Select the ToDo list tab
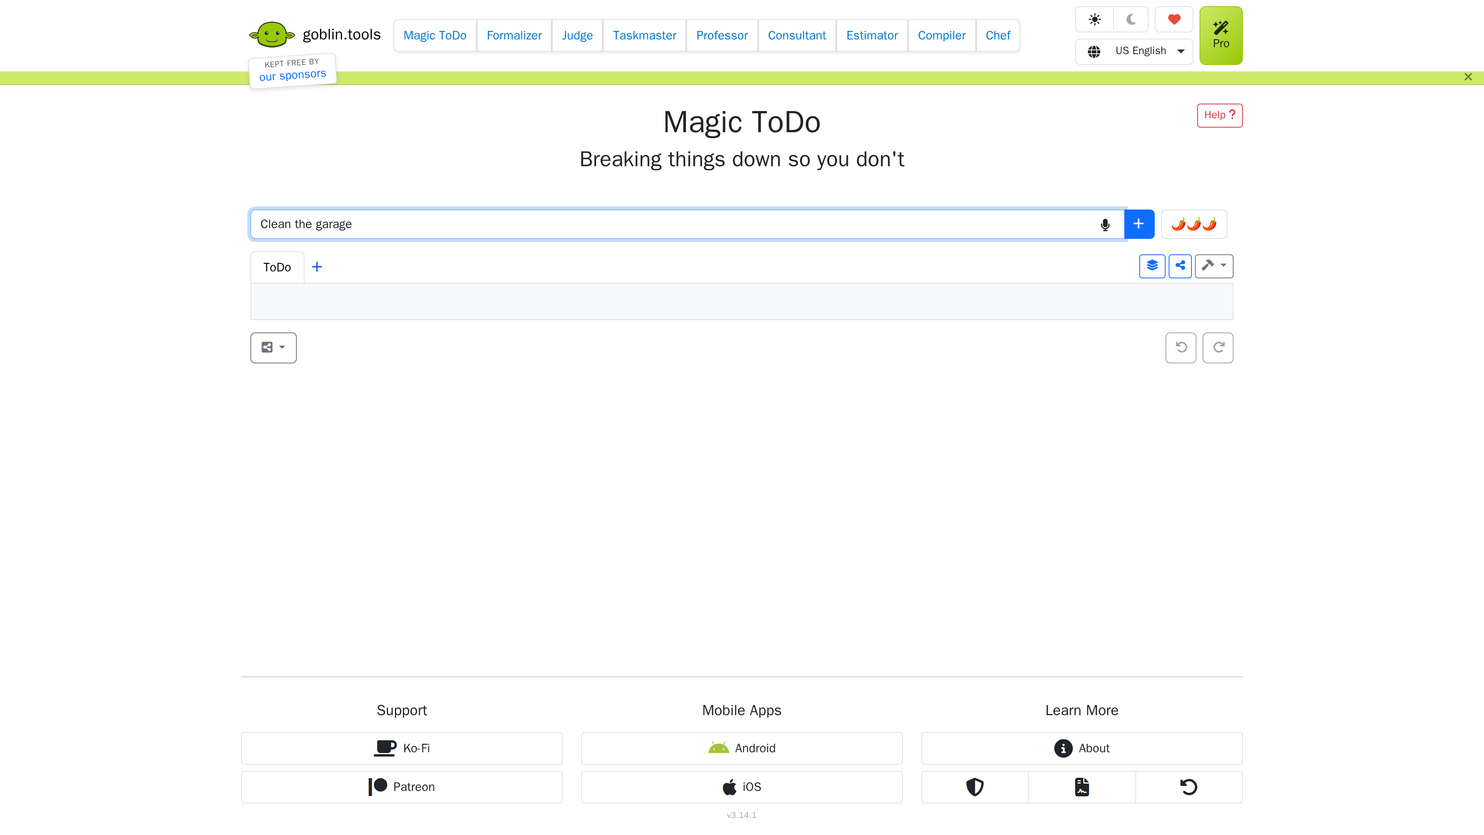Viewport: 1484px width, 835px height. click(x=277, y=268)
